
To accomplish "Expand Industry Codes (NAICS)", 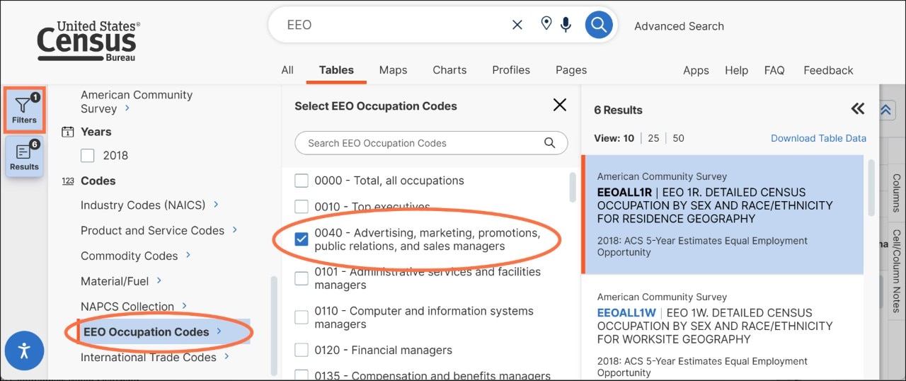I will (149, 205).
